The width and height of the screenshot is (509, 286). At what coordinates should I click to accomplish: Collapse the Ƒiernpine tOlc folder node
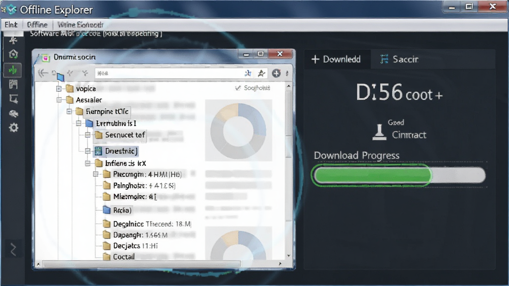(x=69, y=112)
